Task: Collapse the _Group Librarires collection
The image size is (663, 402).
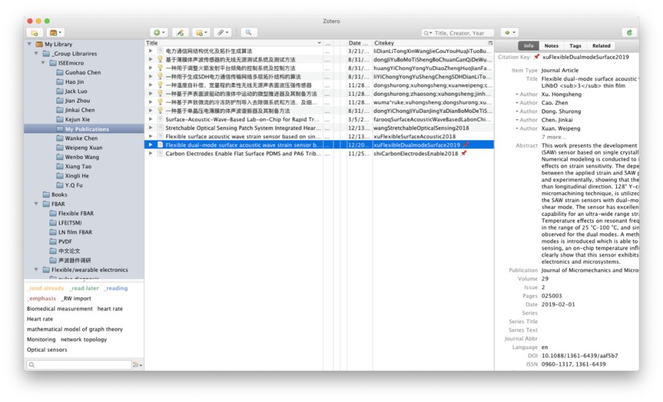Action: [x=36, y=53]
